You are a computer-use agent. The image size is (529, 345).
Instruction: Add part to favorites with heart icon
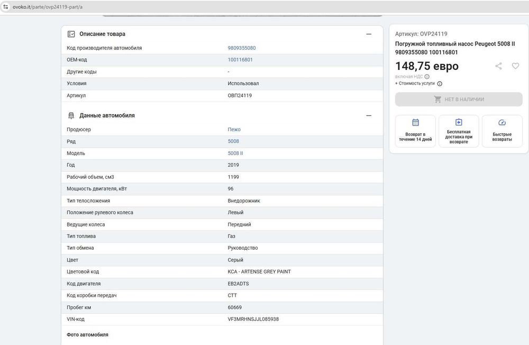point(515,66)
